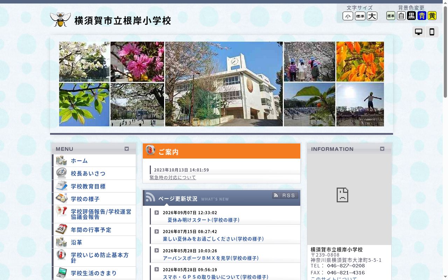Set text size to 大

click(372, 16)
